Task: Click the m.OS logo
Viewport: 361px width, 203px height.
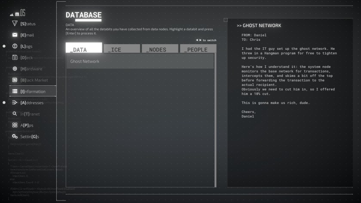Action: [18, 13]
